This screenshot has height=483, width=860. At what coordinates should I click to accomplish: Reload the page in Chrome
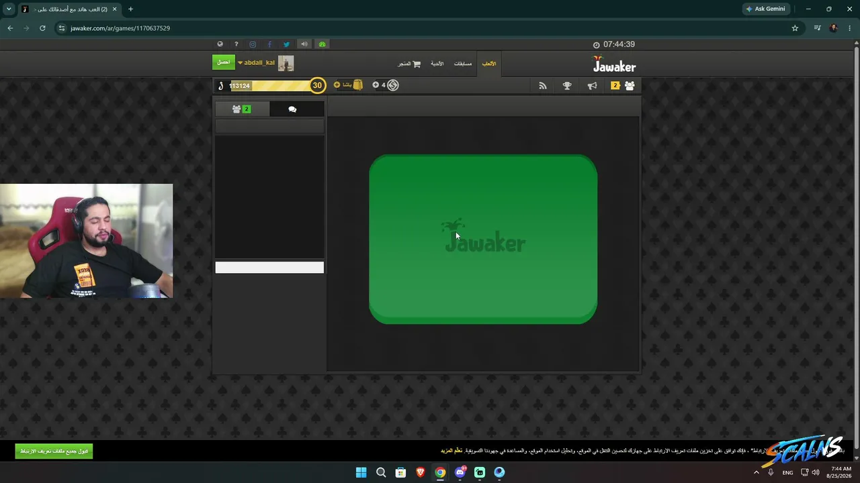(x=42, y=28)
